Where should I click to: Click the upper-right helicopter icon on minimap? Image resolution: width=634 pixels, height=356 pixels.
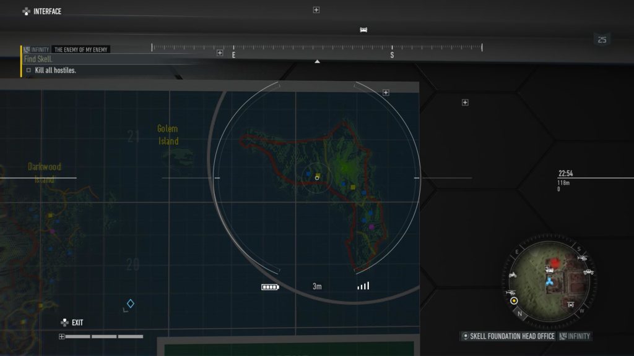(x=582, y=258)
